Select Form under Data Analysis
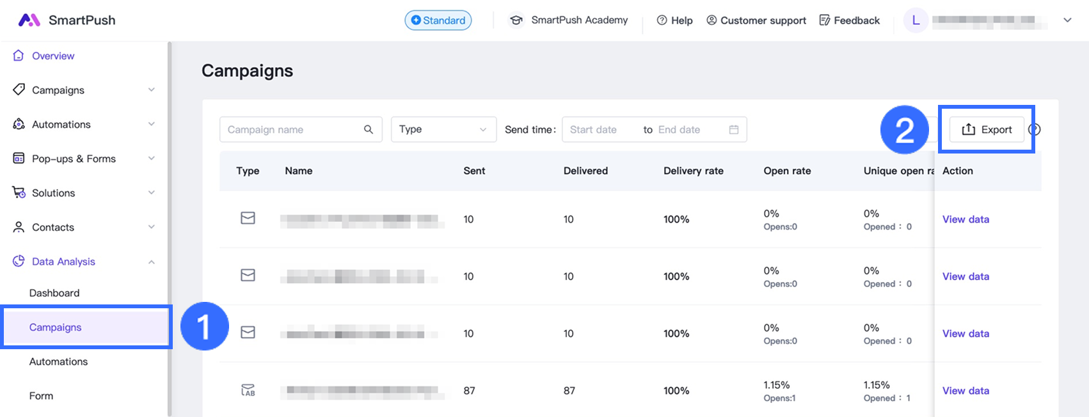This screenshot has width=1089, height=417. pos(41,396)
